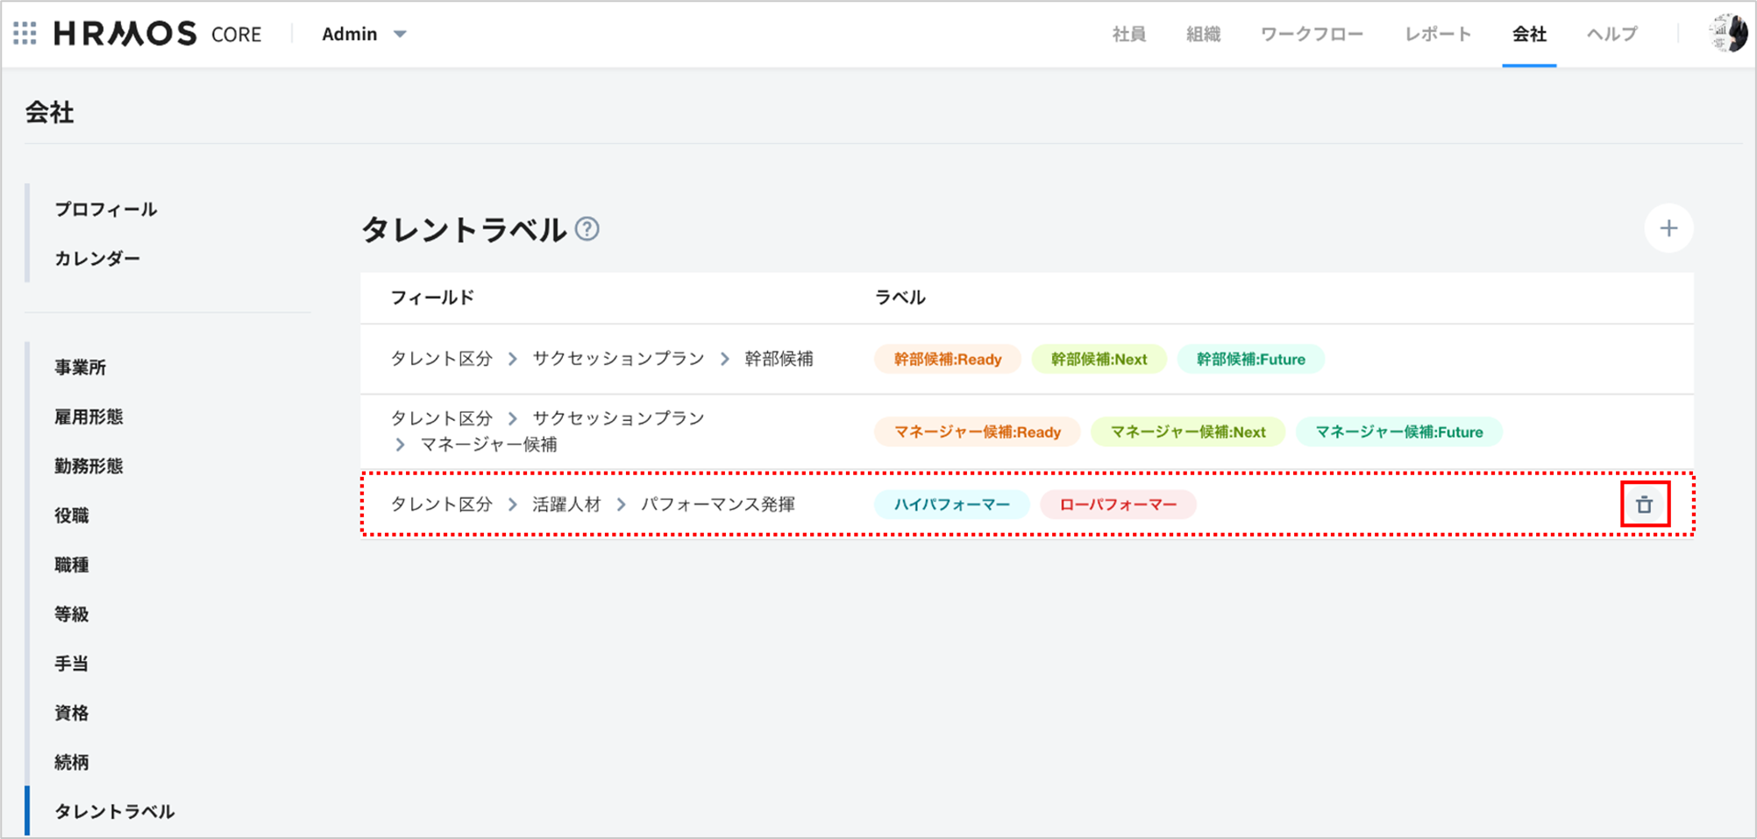Image resolution: width=1757 pixels, height=839 pixels.
Task: Add a new talent label with plus button
Action: point(1668,229)
